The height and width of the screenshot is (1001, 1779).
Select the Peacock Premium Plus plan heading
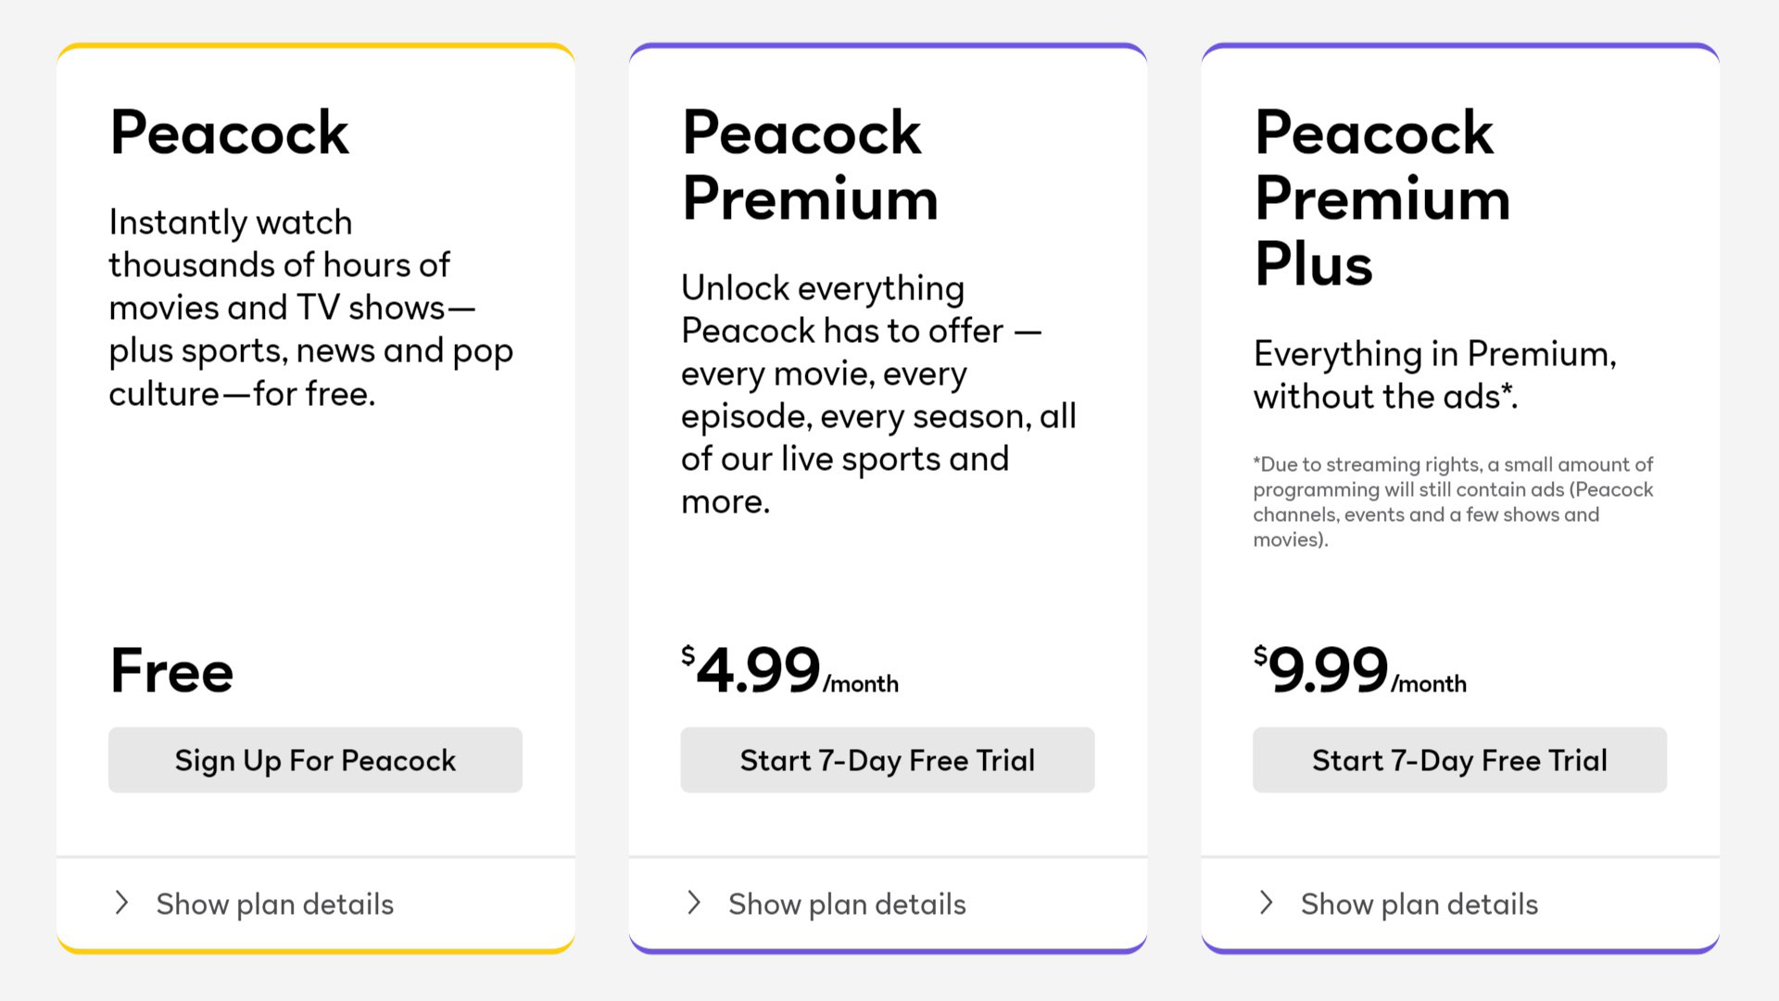tap(1382, 197)
